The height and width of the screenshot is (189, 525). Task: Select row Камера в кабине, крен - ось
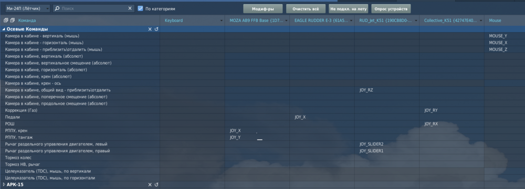[x=80, y=83]
